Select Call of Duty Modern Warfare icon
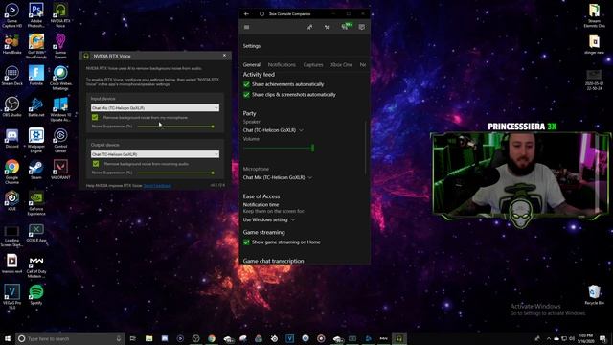Image resolution: width=613 pixels, height=345 pixels. (36, 267)
